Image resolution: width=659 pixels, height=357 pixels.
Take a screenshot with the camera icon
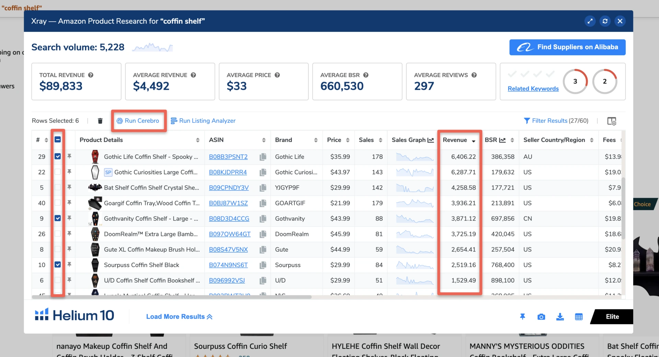[x=541, y=317]
